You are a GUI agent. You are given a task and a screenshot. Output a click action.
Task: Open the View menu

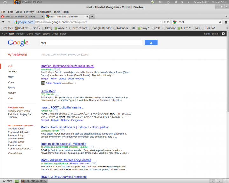[x=18, y=12]
